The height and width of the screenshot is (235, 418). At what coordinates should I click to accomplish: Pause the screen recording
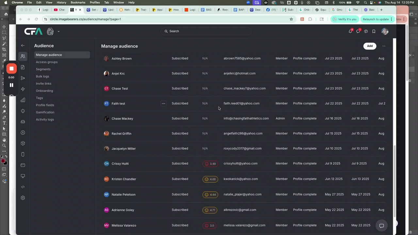coord(11,85)
